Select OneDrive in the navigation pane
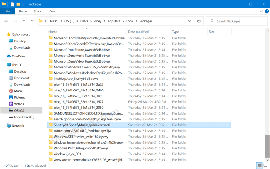Screen dimensions: 270x169 [x=19, y=56]
